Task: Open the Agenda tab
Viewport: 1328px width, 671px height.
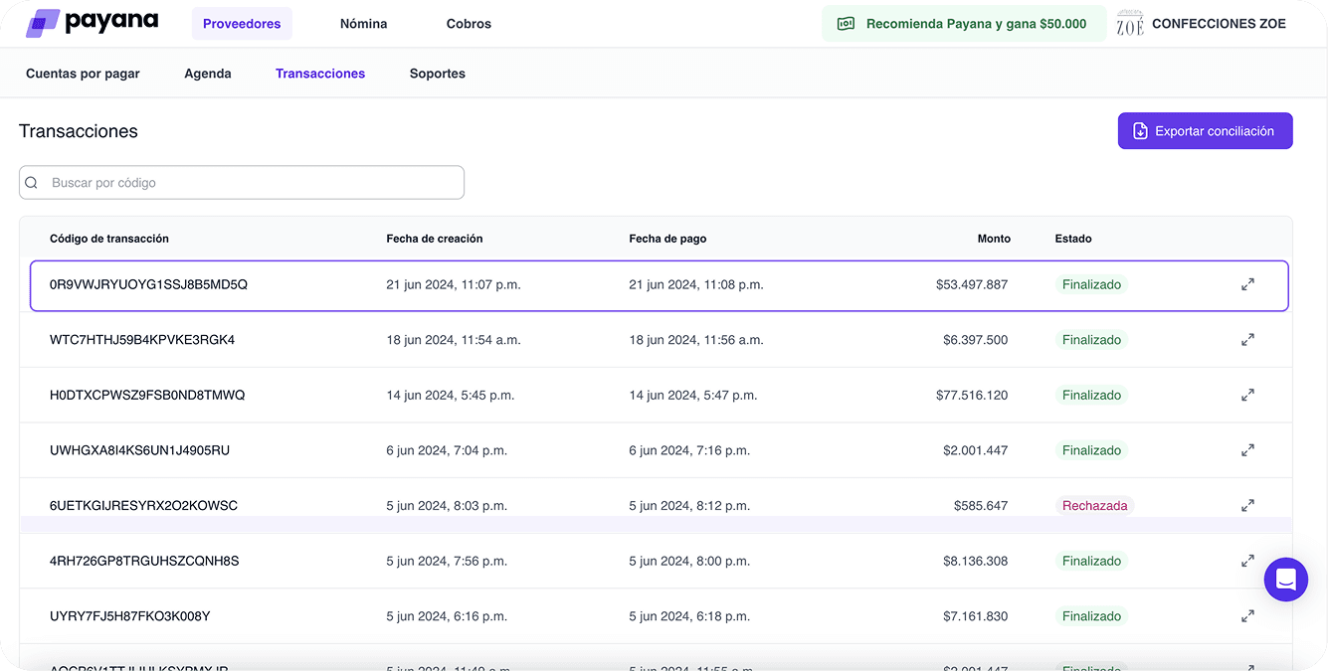Action: pyautogui.click(x=207, y=73)
